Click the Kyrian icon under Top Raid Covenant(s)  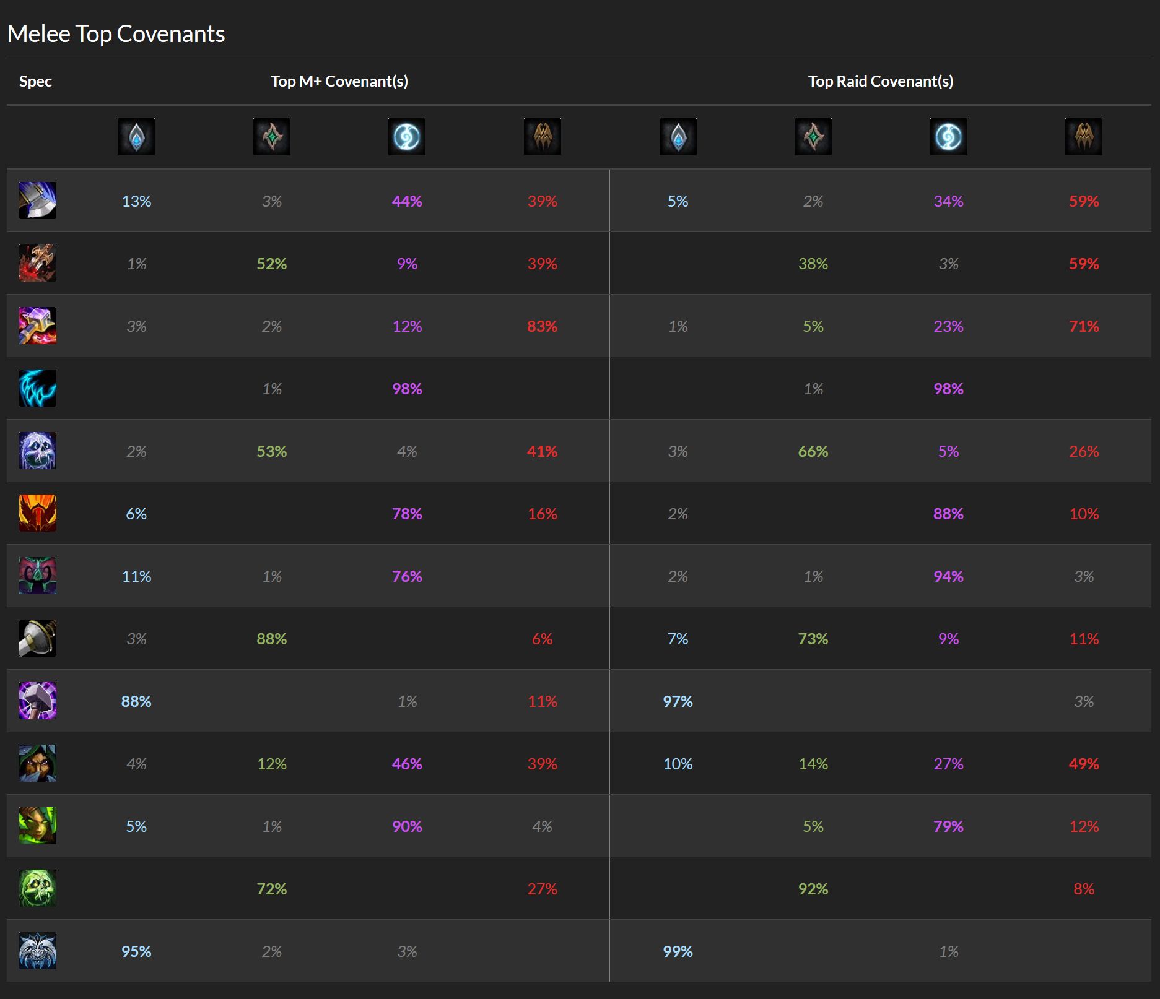coord(678,137)
